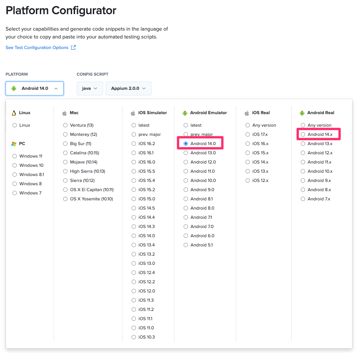Open the java language dropdown
The width and height of the screenshot is (362, 355).
90,89
